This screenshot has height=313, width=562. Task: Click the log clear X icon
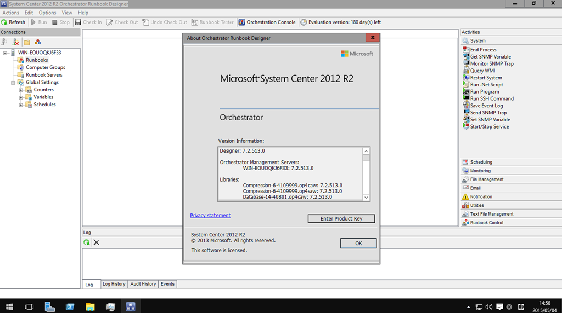click(x=97, y=242)
